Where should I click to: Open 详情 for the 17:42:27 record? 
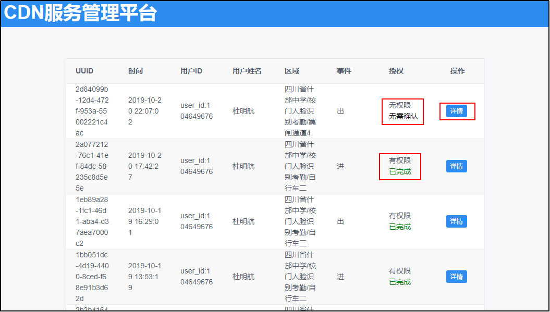click(x=456, y=166)
